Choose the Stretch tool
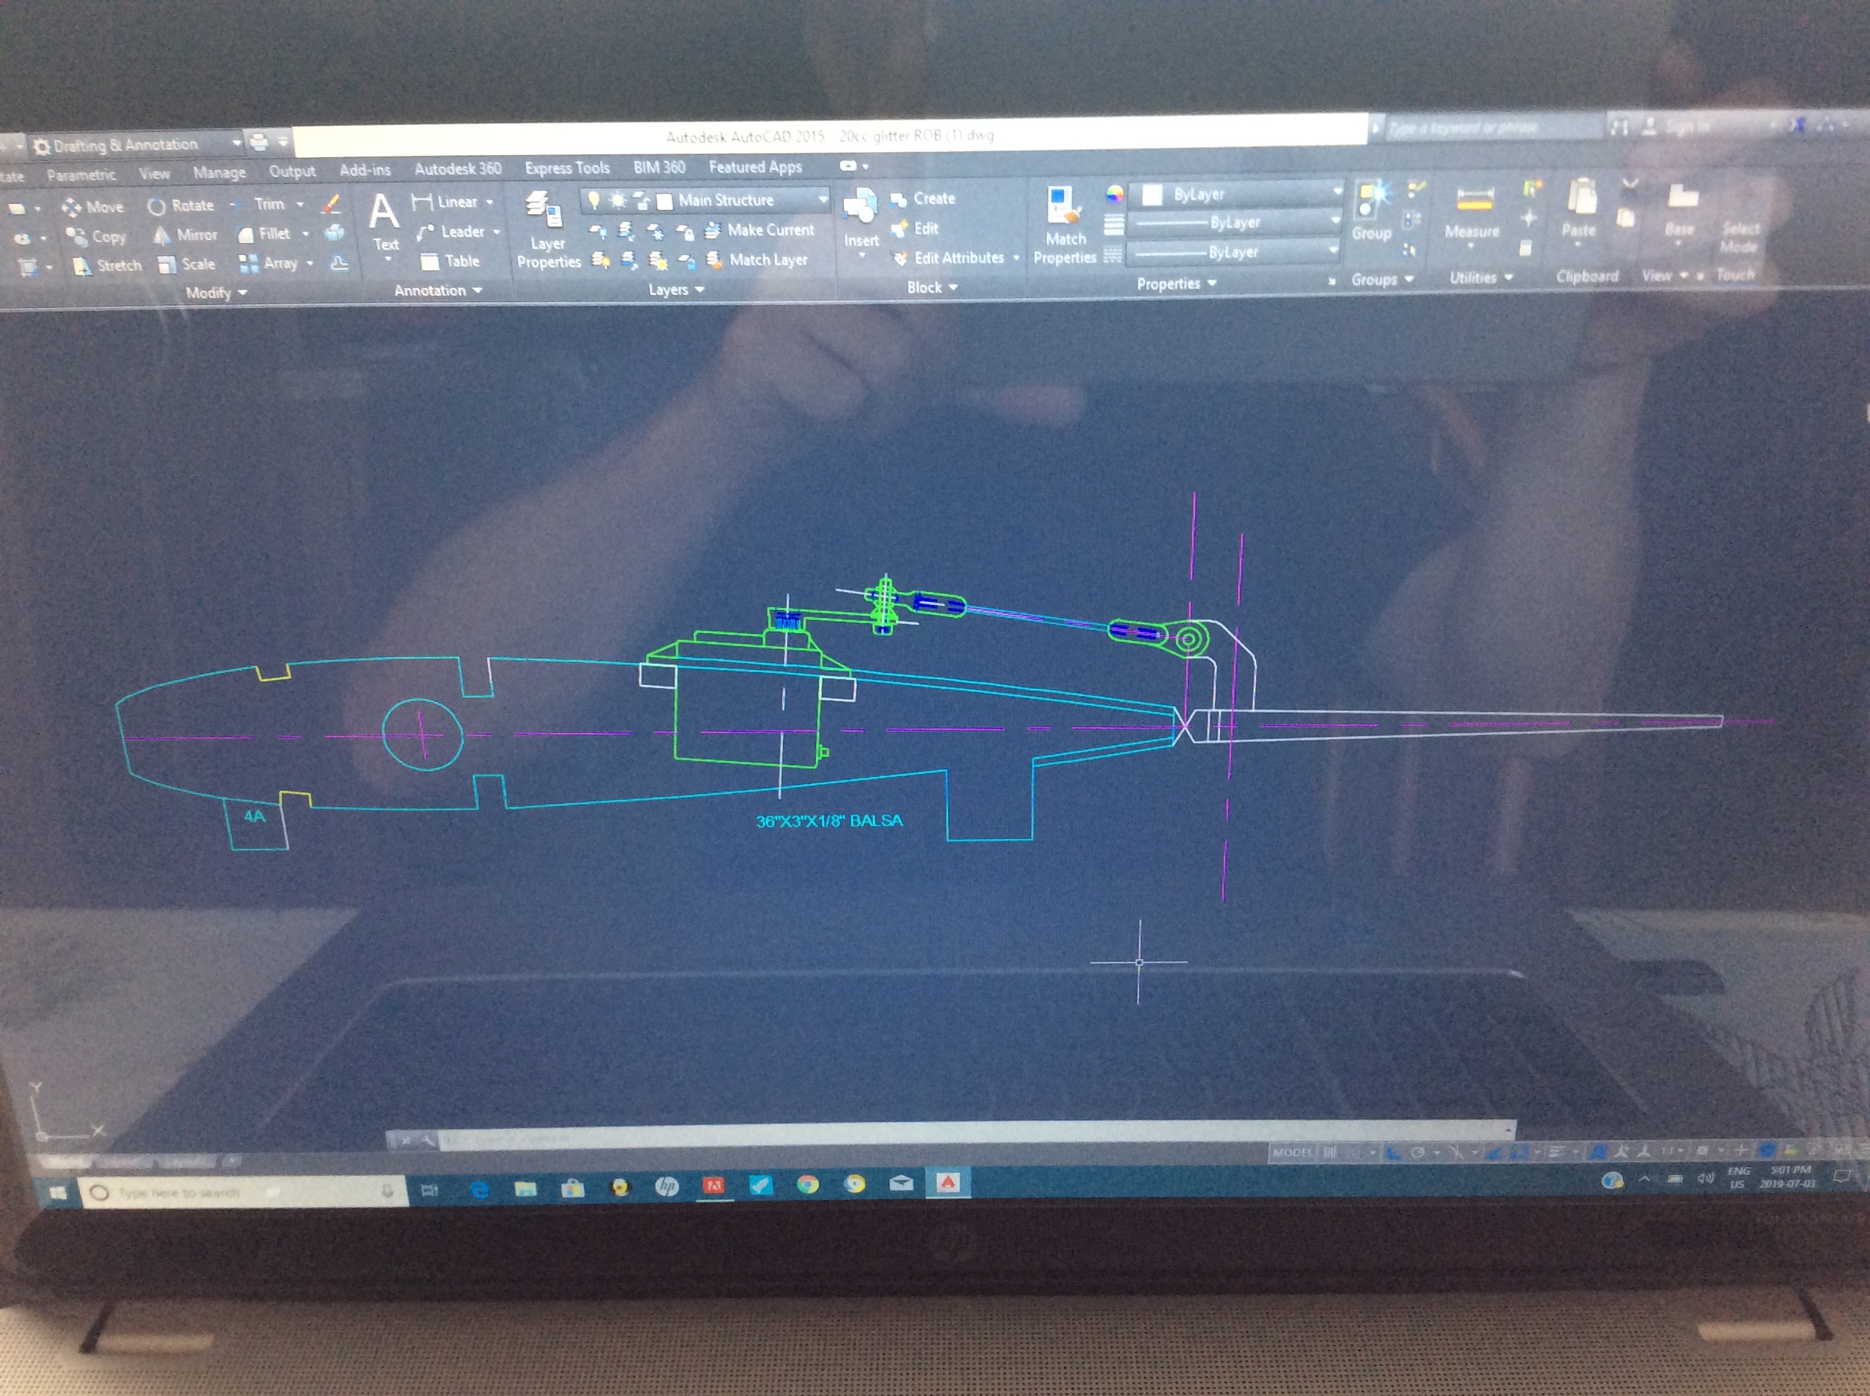The image size is (1870, 1396). click(x=107, y=265)
